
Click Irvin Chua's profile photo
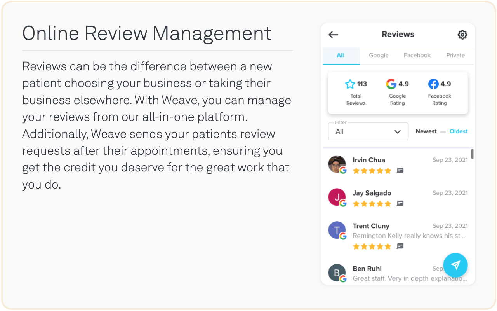point(336,164)
